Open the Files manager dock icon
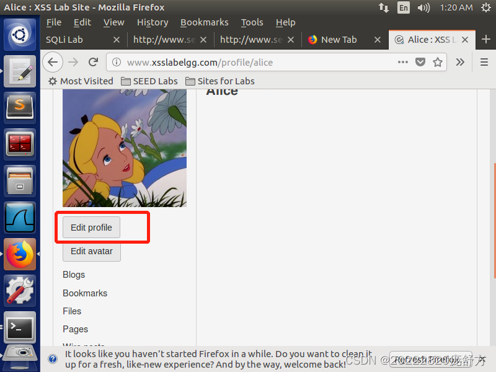The height and width of the screenshot is (372, 496). point(20,181)
